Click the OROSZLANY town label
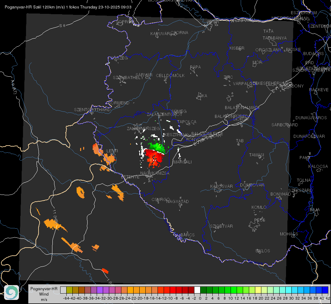The width and height of the screenshot is (331, 304). 268,50
